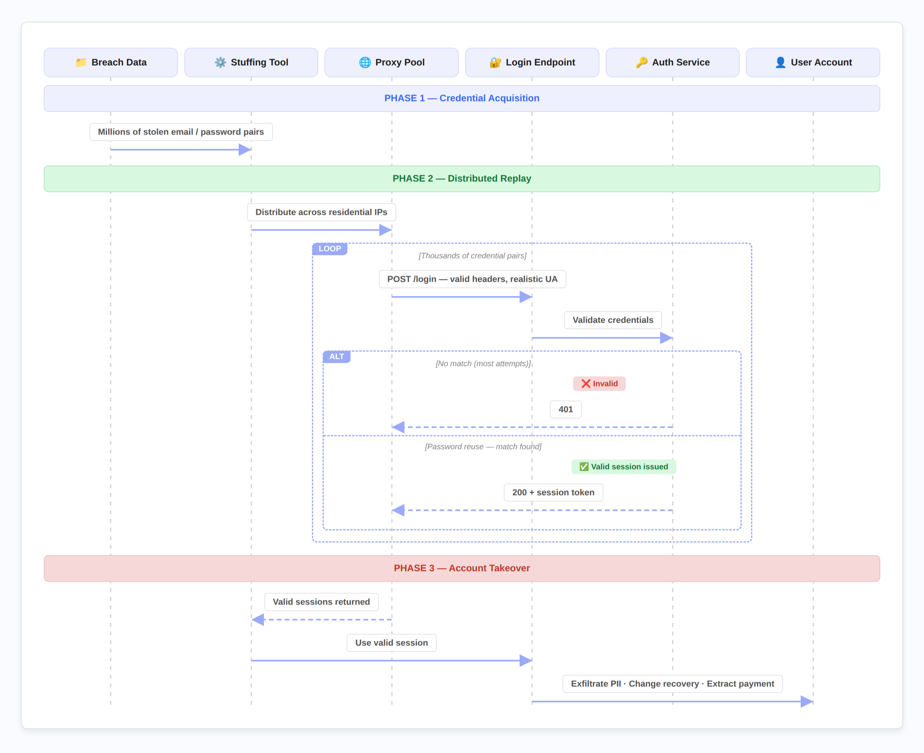Click the gear icon in Stuffing Tool

pyautogui.click(x=221, y=63)
